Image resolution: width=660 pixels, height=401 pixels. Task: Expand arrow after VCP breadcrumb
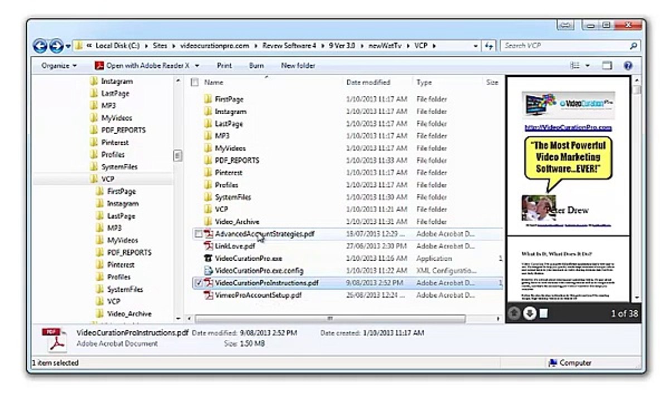[434, 46]
